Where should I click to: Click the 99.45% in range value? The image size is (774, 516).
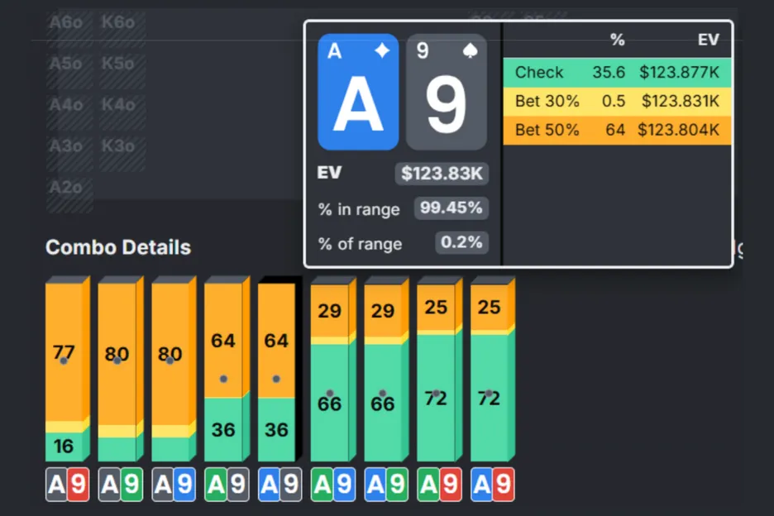pos(451,208)
